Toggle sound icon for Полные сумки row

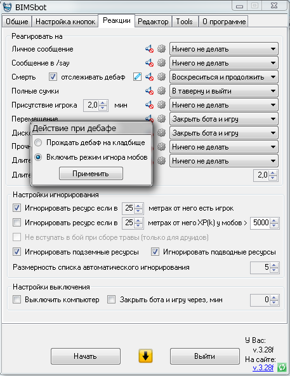(x=150, y=91)
